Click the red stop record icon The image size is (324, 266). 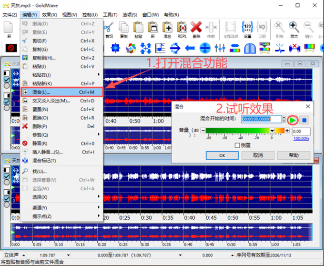click(11, 48)
